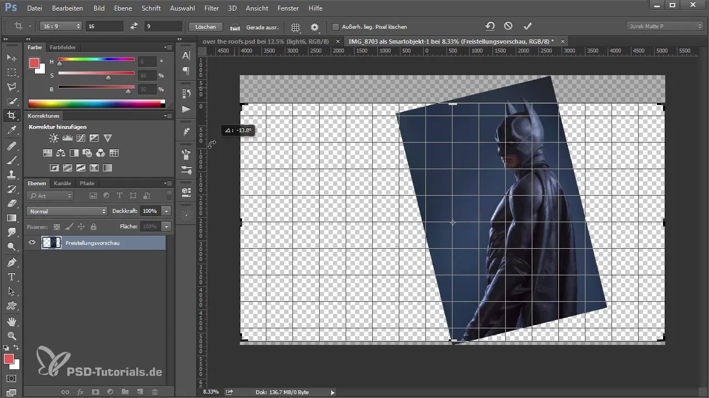709x398 pixels.
Task: Select the Eraser tool
Action: click(x=11, y=203)
